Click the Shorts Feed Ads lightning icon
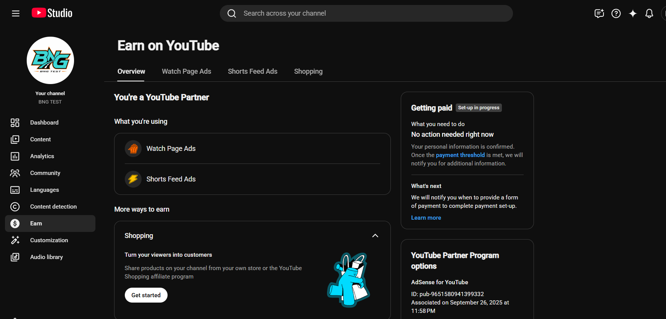Viewport: 666px width, 319px height. (x=133, y=179)
